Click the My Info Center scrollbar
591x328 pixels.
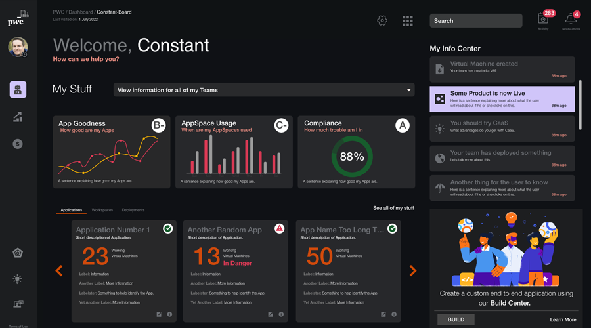(580, 105)
